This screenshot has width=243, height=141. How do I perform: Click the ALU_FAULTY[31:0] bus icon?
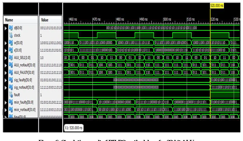click(11, 73)
